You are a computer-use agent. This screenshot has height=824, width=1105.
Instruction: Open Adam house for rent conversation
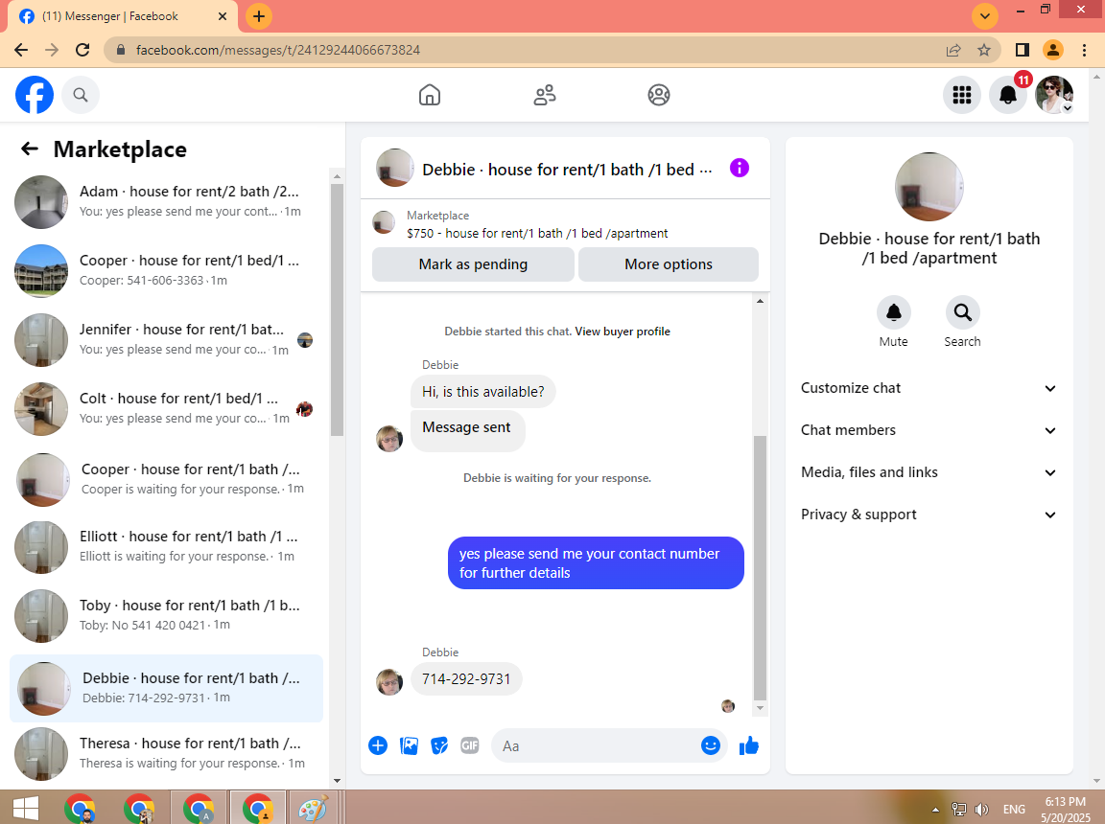coord(166,201)
